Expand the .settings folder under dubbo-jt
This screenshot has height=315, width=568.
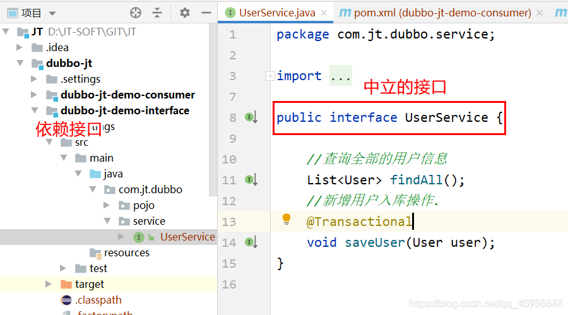34,79
